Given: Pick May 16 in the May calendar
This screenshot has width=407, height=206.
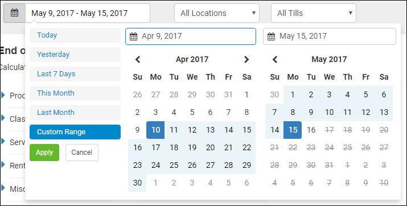Looking at the screenshot, I should (x=311, y=130).
